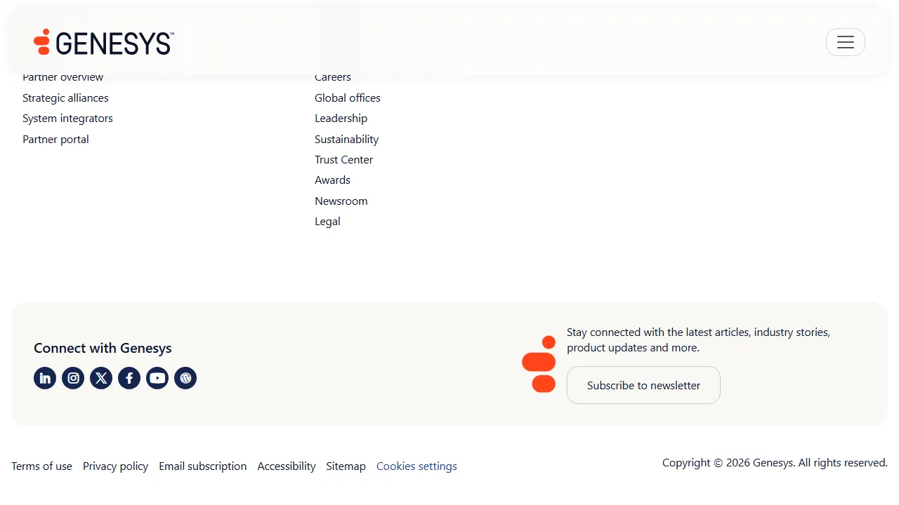The height and width of the screenshot is (505, 899).
Task: Open the hamburger menu
Action: coord(846,42)
